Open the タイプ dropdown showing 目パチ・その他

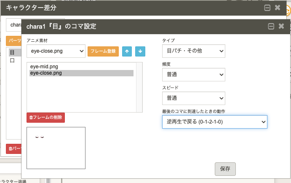[x=194, y=51]
